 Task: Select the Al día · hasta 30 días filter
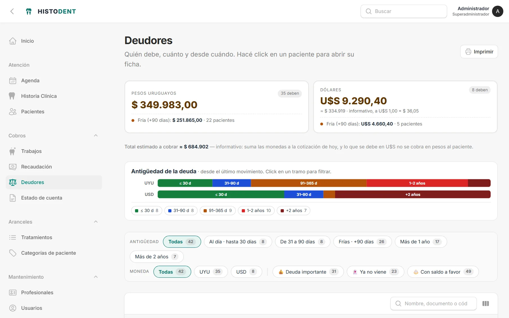click(x=238, y=242)
